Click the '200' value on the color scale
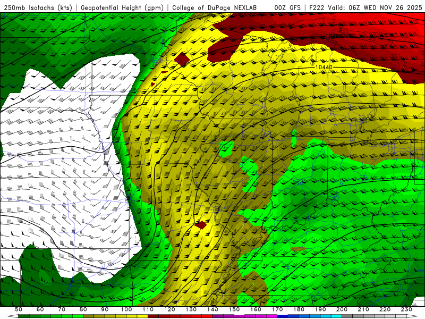The width and height of the screenshot is (425, 319). click(x=342, y=309)
